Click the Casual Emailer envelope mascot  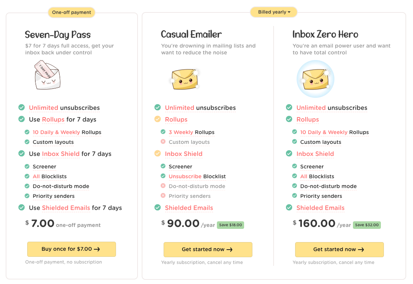tap(185, 79)
